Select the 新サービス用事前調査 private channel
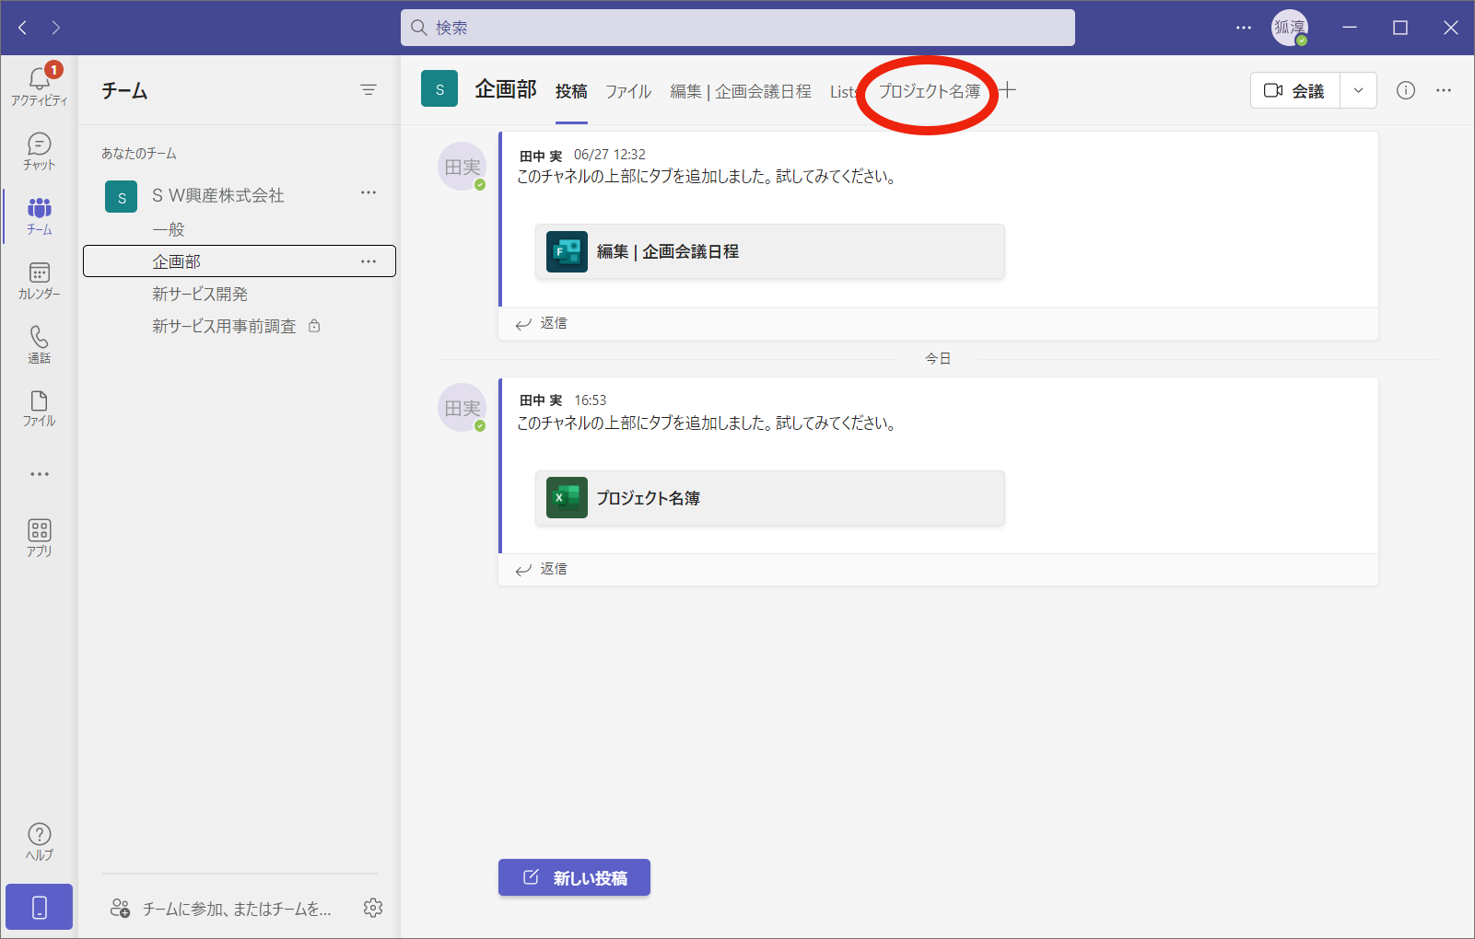 tap(224, 326)
